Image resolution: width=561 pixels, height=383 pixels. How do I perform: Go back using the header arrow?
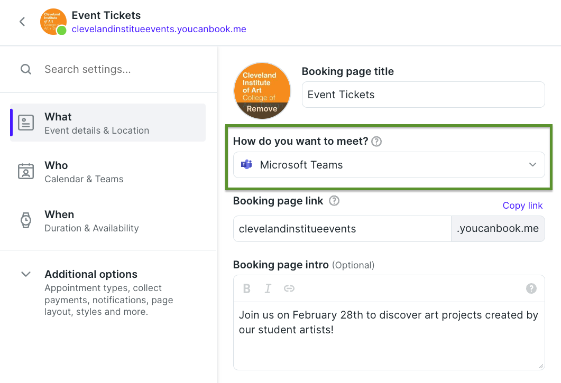coord(22,22)
